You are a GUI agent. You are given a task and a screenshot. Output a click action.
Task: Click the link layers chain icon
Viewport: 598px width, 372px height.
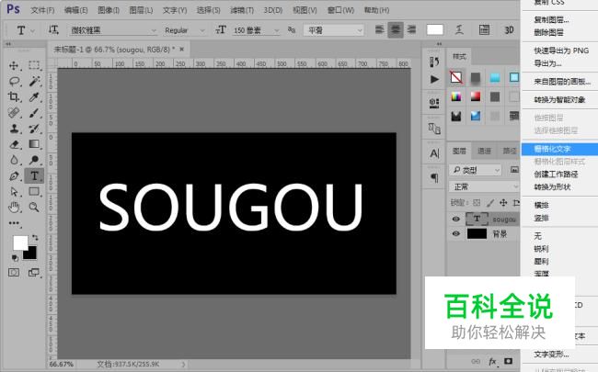pyautogui.click(x=476, y=361)
